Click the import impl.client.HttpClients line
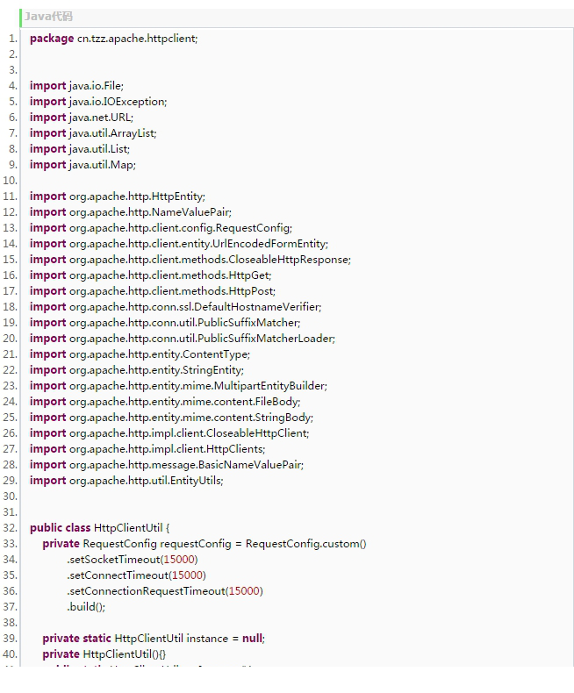 point(147,449)
